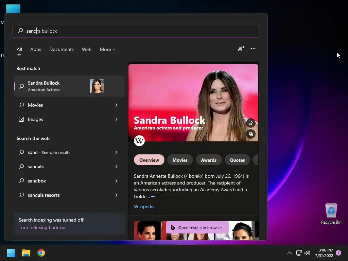The height and width of the screenshot is (261, 348).
Task: Open 'sand - See web results' suggestion
Action: [69, 152]
